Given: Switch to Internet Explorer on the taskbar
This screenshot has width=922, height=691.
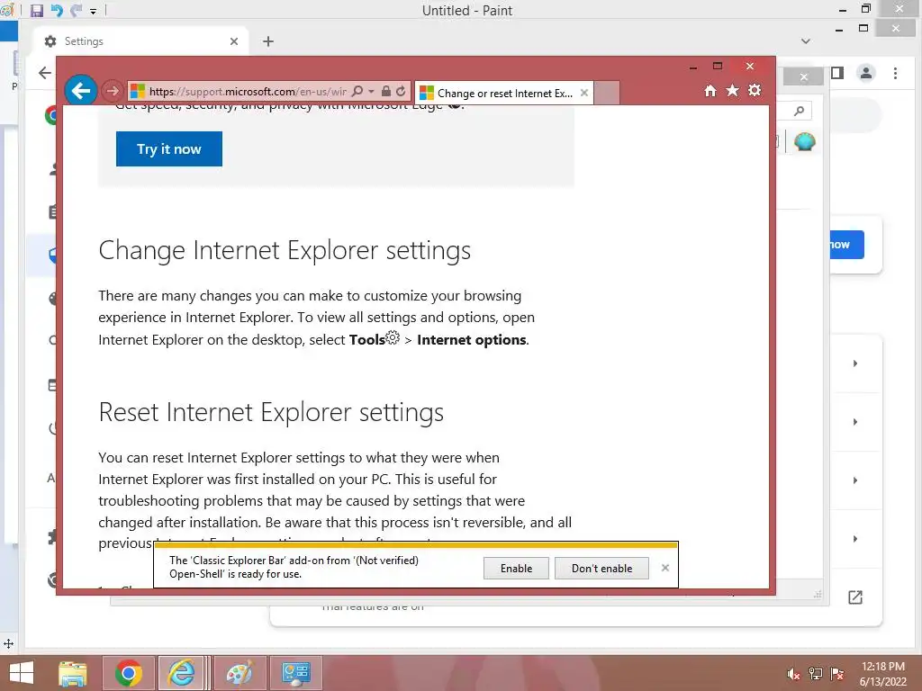Looking at the screenshot, I should (181, 673).
